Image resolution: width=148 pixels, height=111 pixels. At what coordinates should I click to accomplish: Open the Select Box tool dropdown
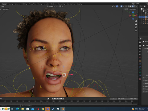(x=6, y=9)
